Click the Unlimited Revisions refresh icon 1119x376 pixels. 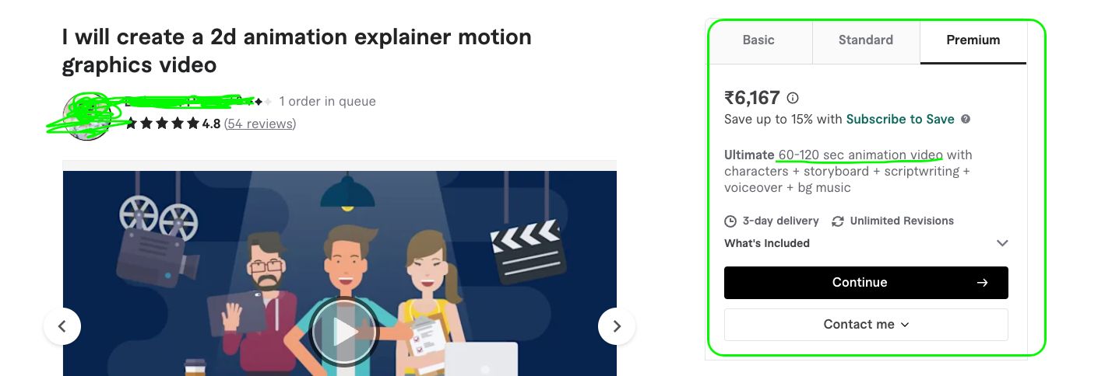click(x=838, y=221)
